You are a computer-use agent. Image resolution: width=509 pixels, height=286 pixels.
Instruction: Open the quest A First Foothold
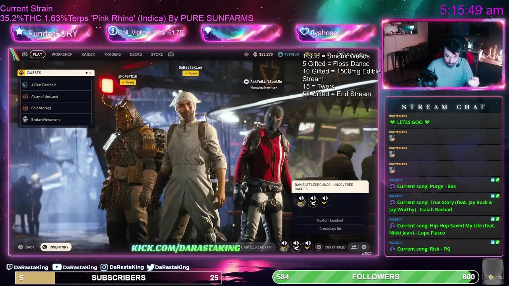point(56,85)
